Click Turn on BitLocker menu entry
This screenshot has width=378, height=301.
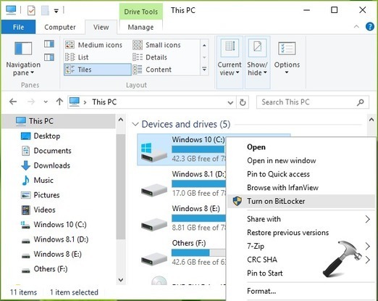[x=301, y=201]
